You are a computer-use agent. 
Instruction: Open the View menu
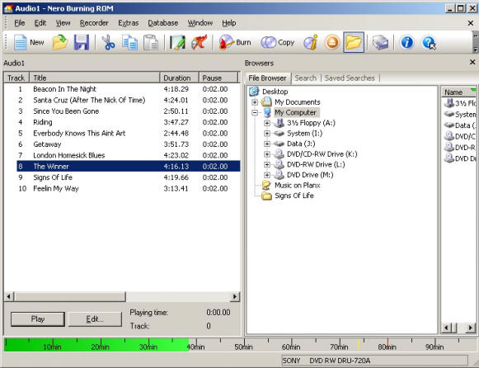point(63,23)
